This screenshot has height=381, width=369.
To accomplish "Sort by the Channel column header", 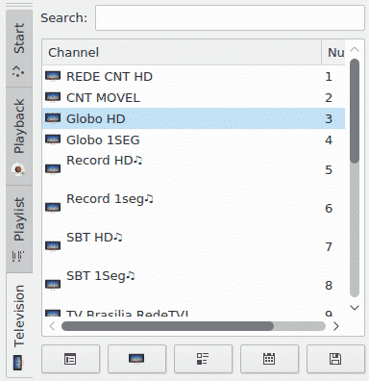I will pyautogui.click(x=182, y=52).
